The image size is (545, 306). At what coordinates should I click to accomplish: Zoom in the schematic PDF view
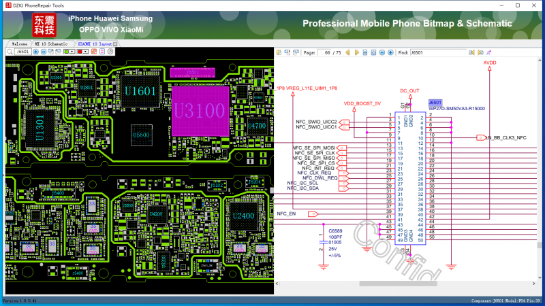(390, 52)
